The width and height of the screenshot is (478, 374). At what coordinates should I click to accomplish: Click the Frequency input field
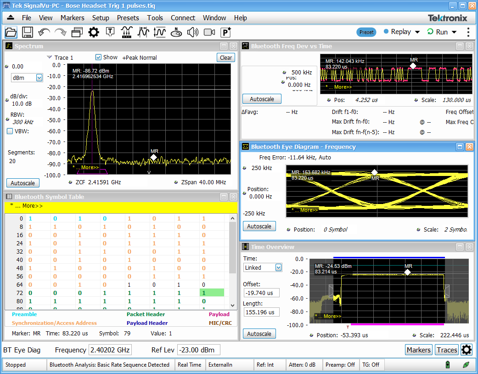point(110,350)
